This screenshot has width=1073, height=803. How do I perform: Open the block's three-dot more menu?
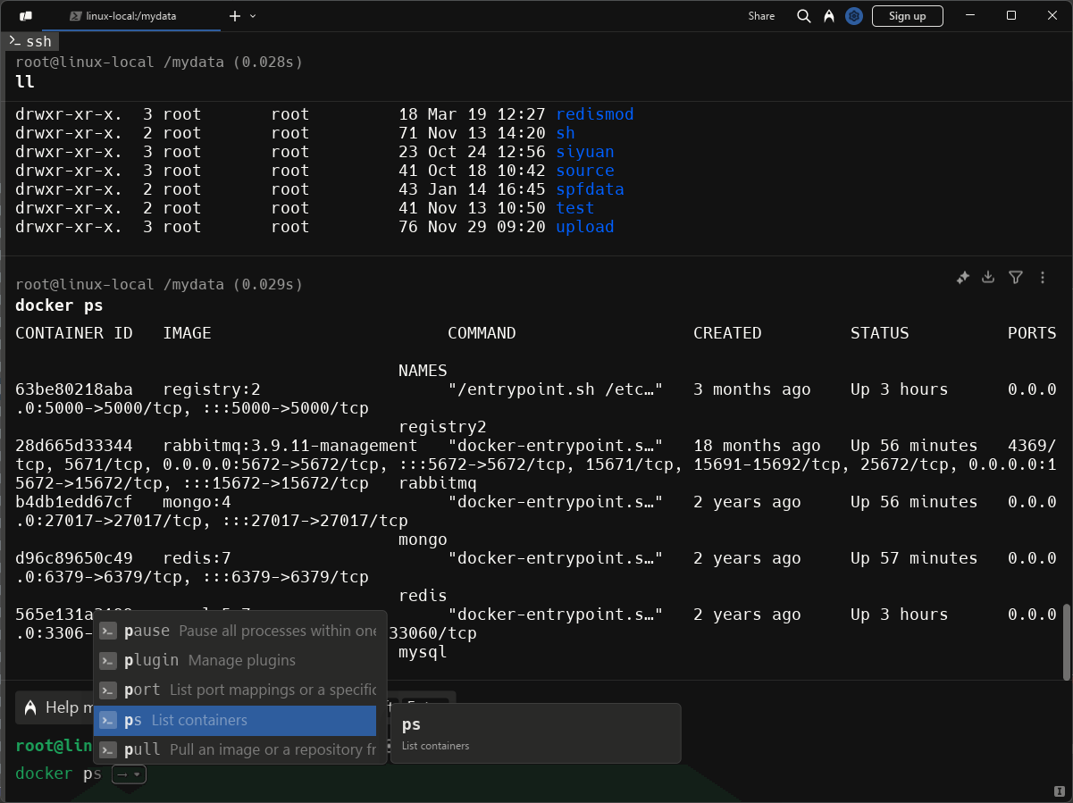click(x=1042, y=278)
